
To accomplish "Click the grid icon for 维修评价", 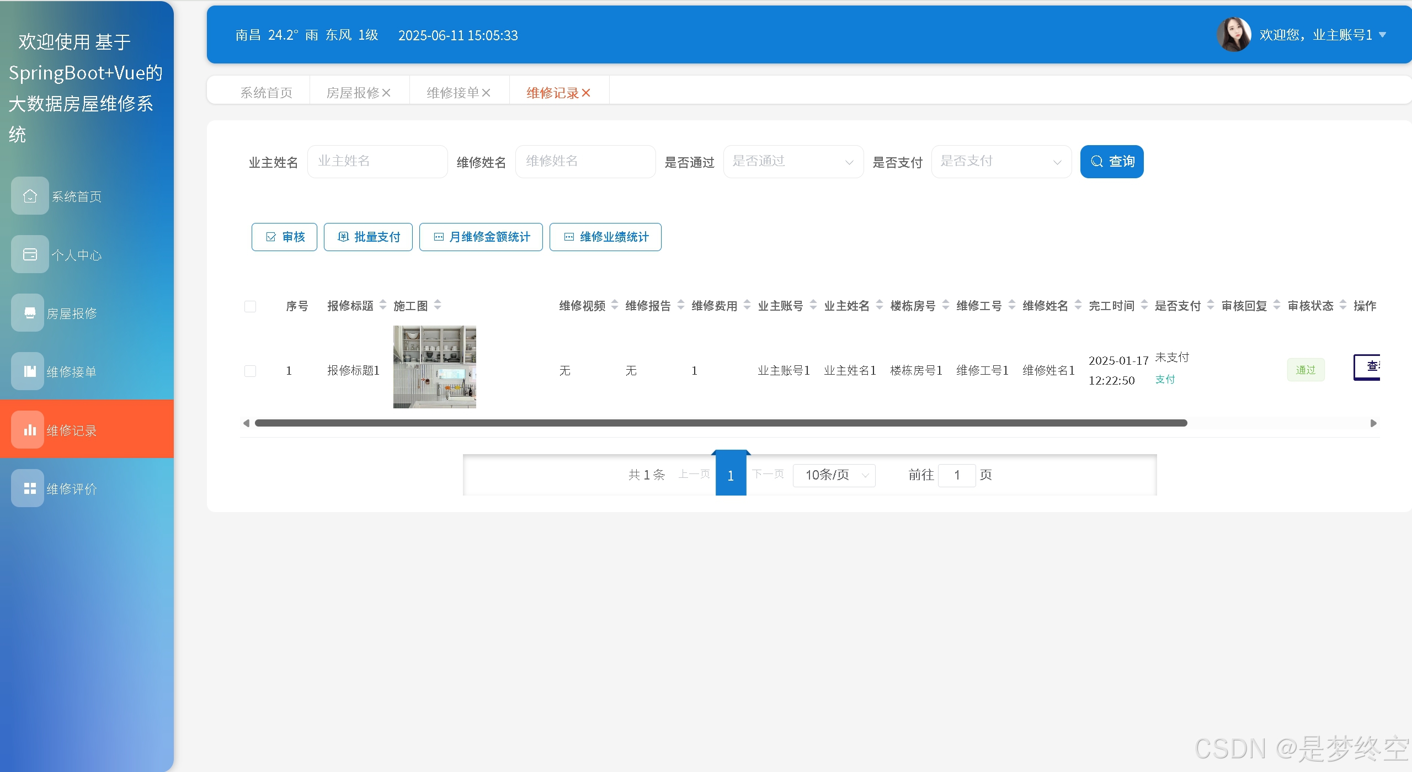I will click(30, 488).
